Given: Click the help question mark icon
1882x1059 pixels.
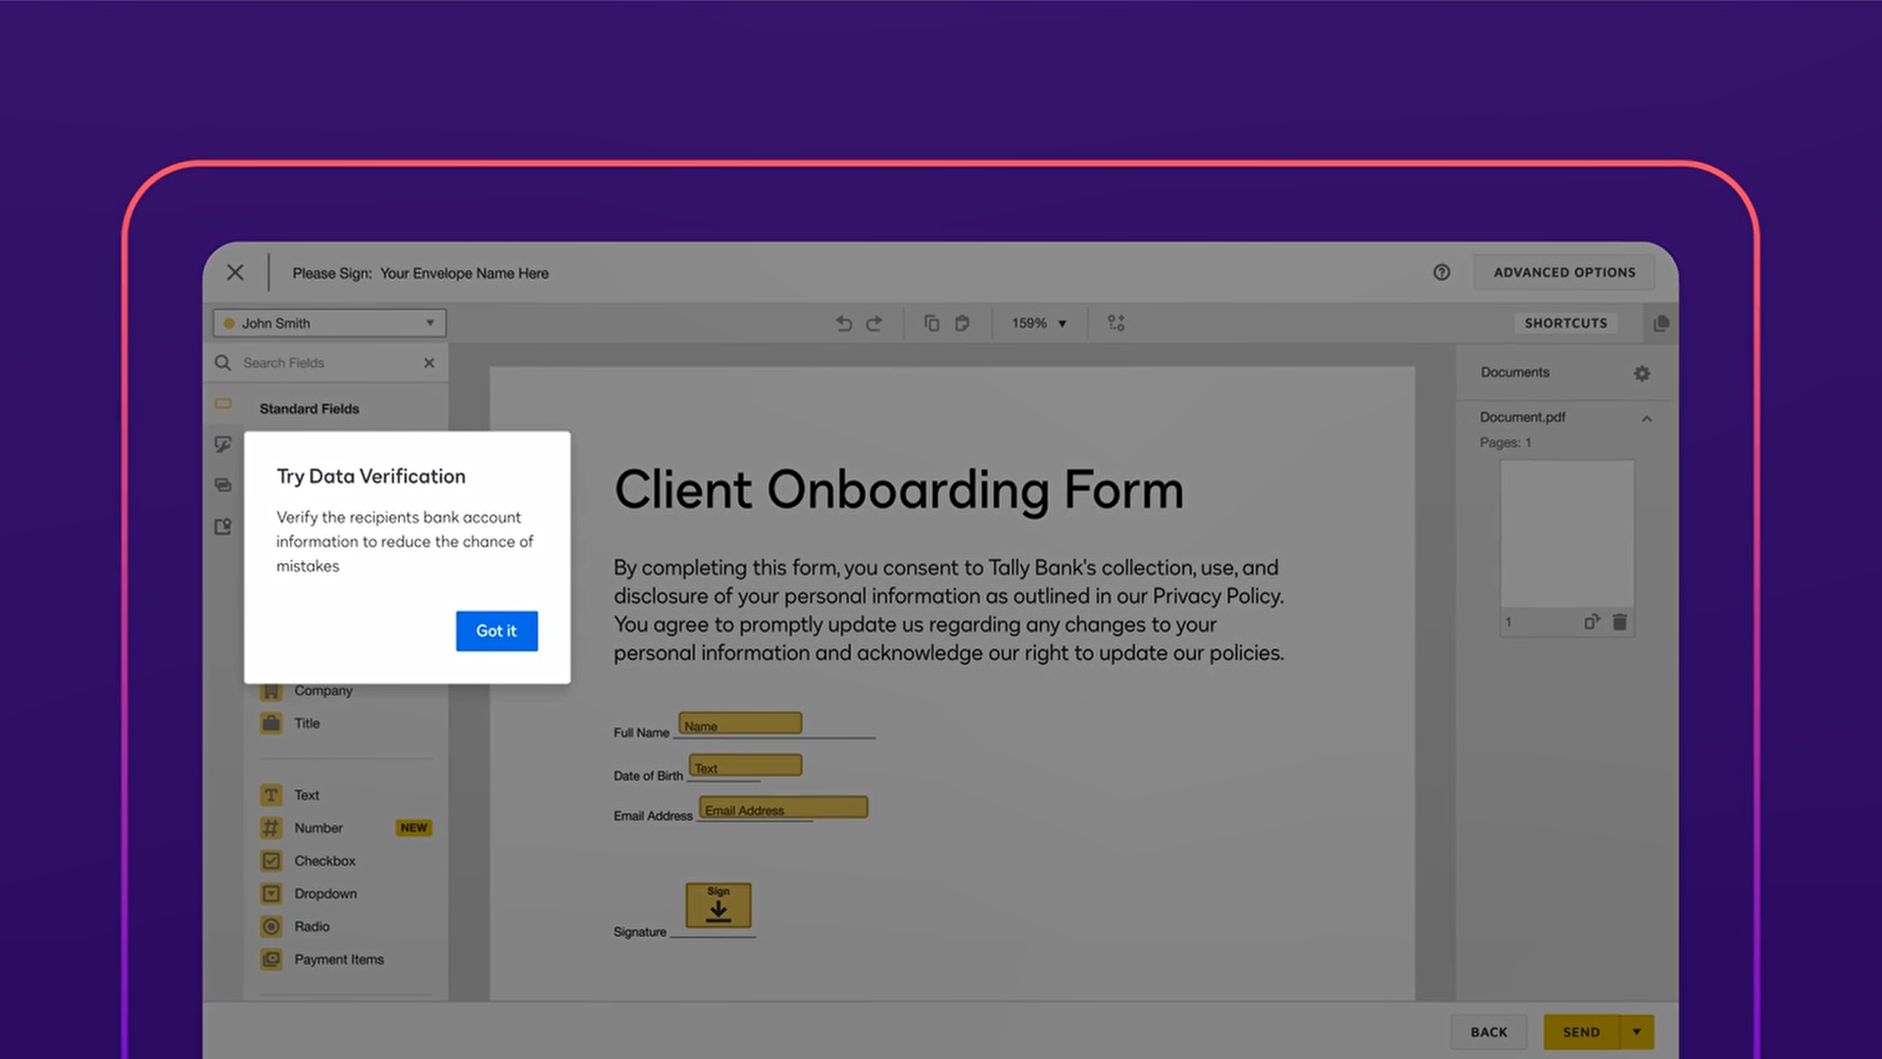Looking at the screenshot, I should (x=1441, y=273).
